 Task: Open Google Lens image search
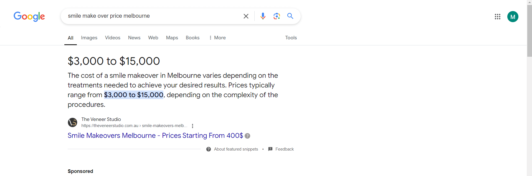(277, 16)
